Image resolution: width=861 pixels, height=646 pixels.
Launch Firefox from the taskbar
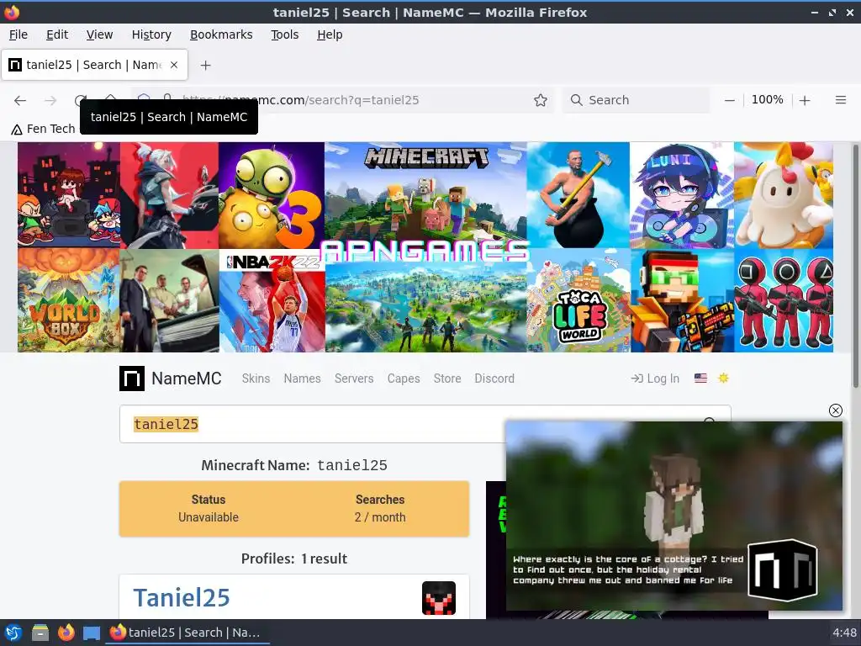coord(66,633)
